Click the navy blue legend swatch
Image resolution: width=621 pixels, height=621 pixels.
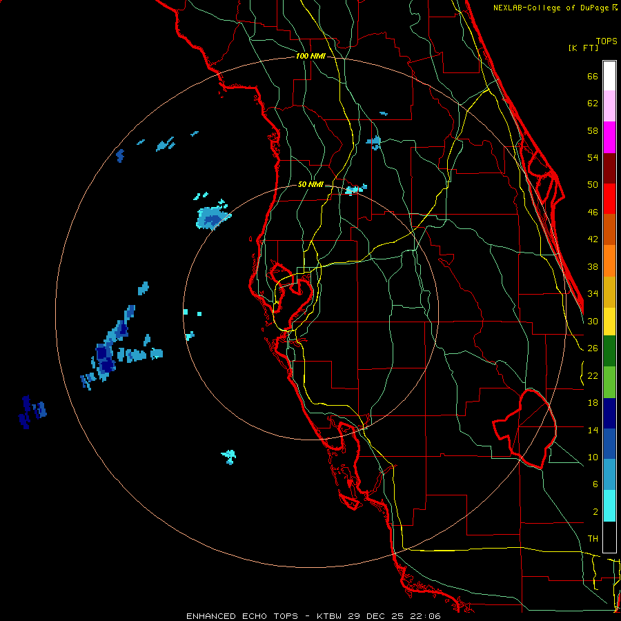pyautogui.click(x=609, y=413)
